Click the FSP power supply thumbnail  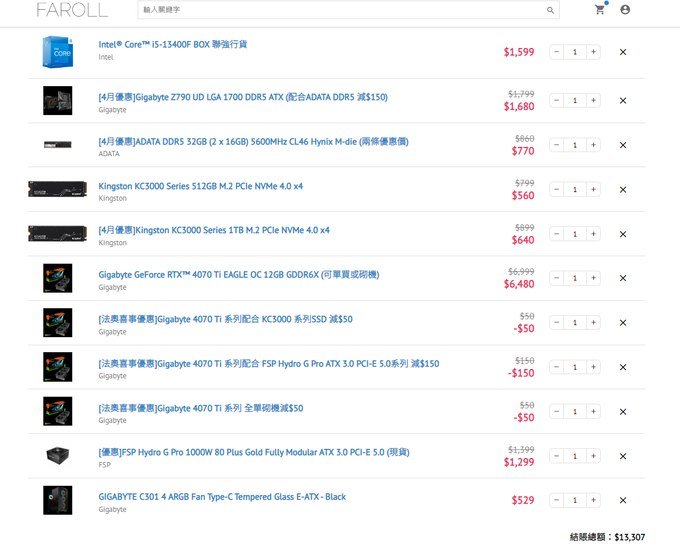57,456
